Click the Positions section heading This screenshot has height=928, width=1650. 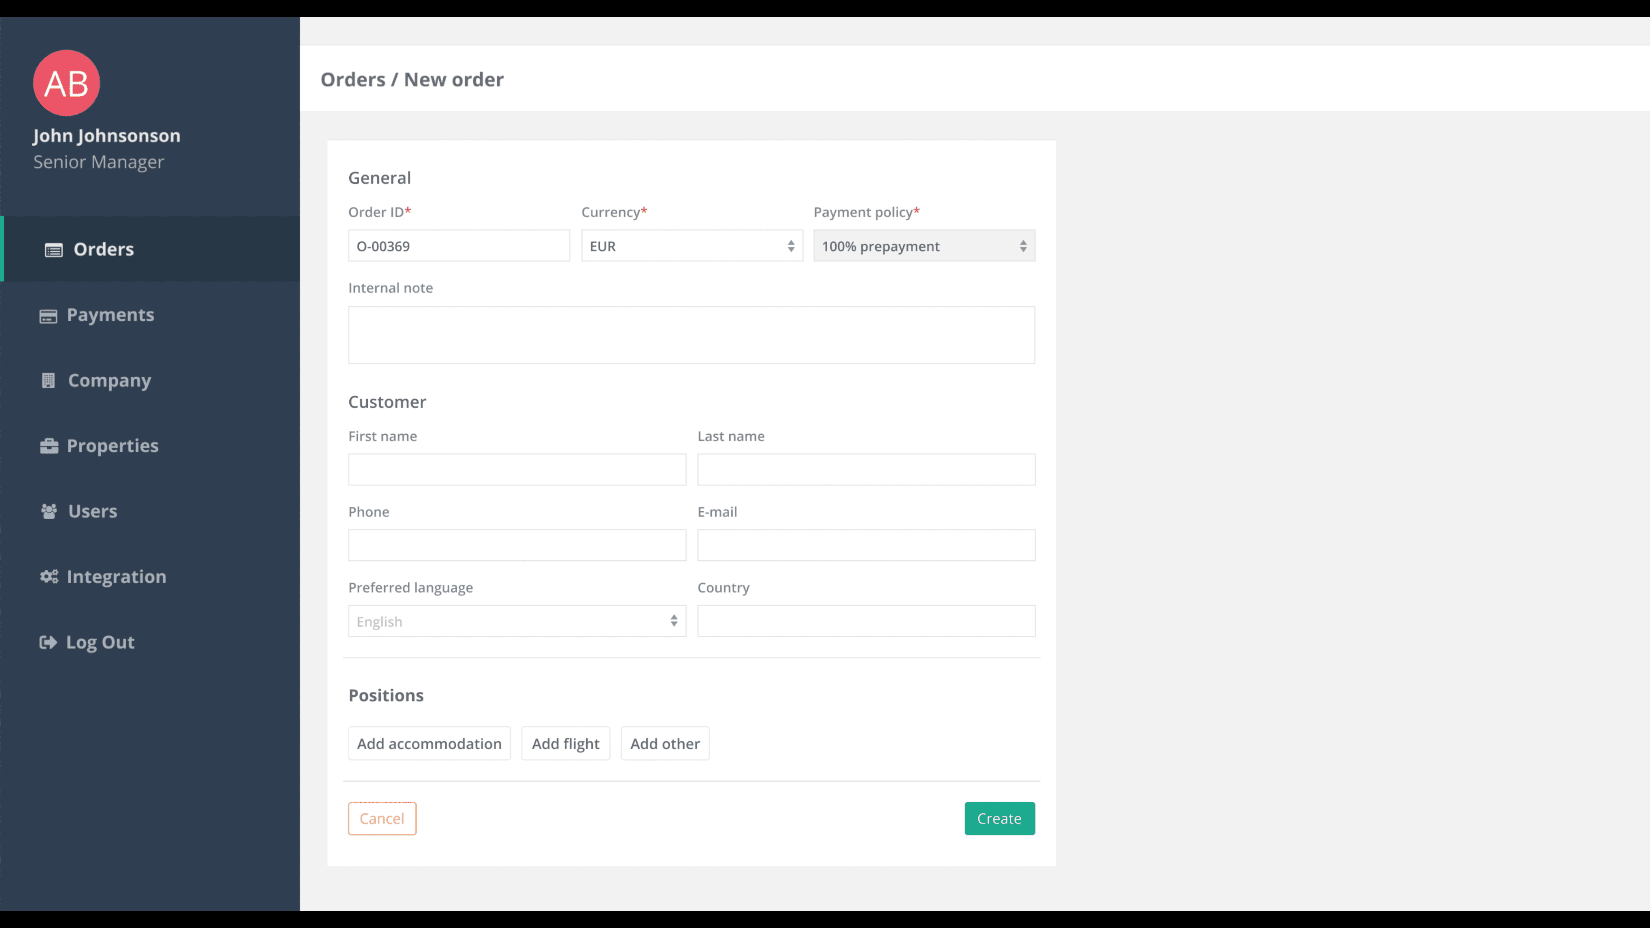pyautogui.click(x=386, y=696)
